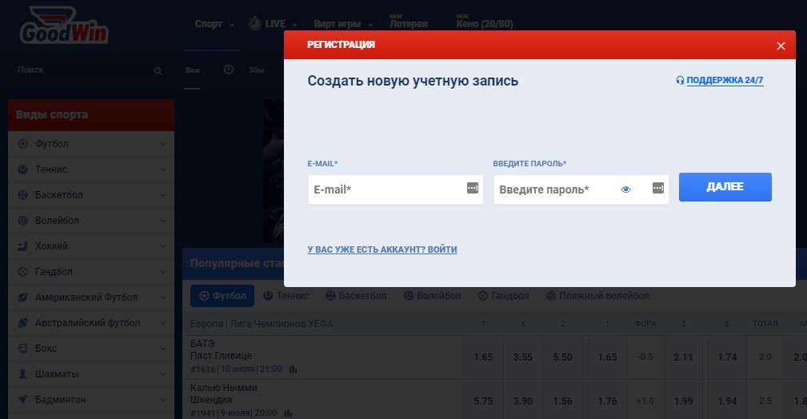The width and height of the screenshot is (807, 419).
Task: Select the 30м time filter tab
Action: [256, 70]
